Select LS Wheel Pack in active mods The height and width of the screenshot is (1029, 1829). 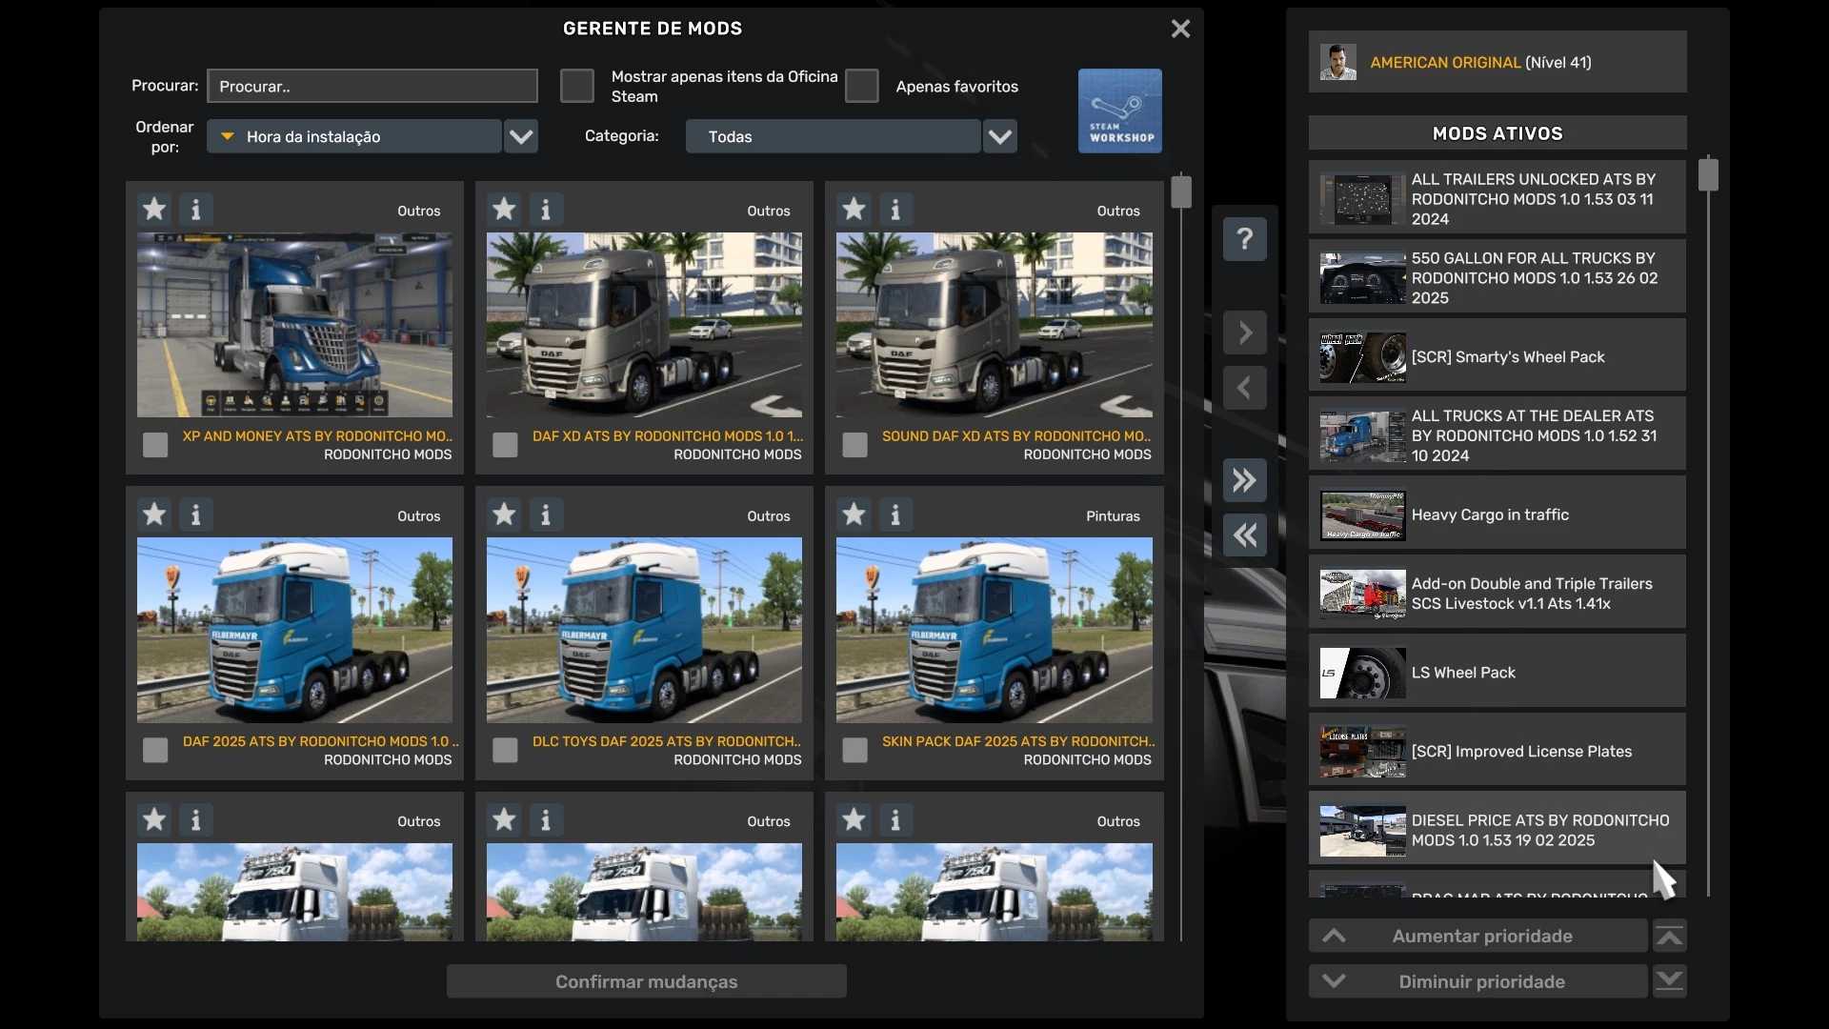[1497, 673]
